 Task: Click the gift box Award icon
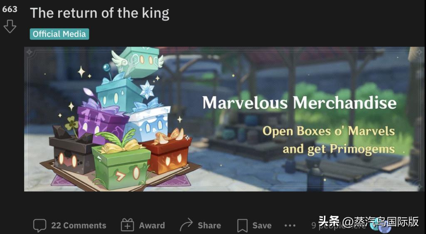coord(127,225)
